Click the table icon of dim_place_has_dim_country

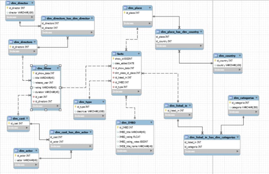coord(158,32)
